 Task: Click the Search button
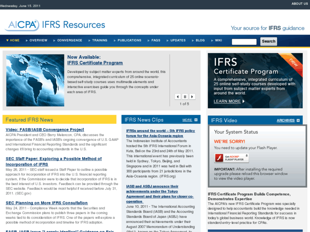[269, 41]
